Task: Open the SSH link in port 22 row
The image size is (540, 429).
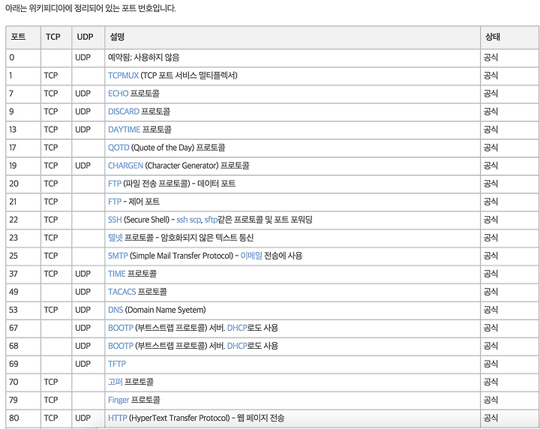Action: 115,220
